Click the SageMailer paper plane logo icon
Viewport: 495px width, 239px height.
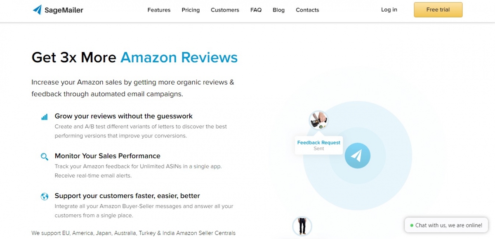[37, 9]
